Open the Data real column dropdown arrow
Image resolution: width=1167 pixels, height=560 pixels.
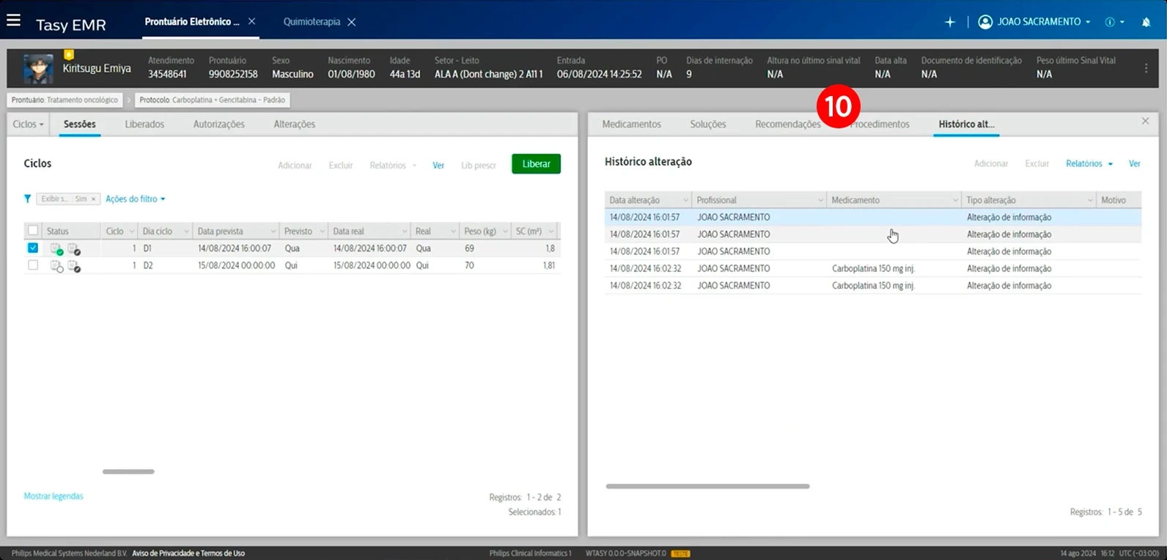pyautogui.click(x=405, y=231)
